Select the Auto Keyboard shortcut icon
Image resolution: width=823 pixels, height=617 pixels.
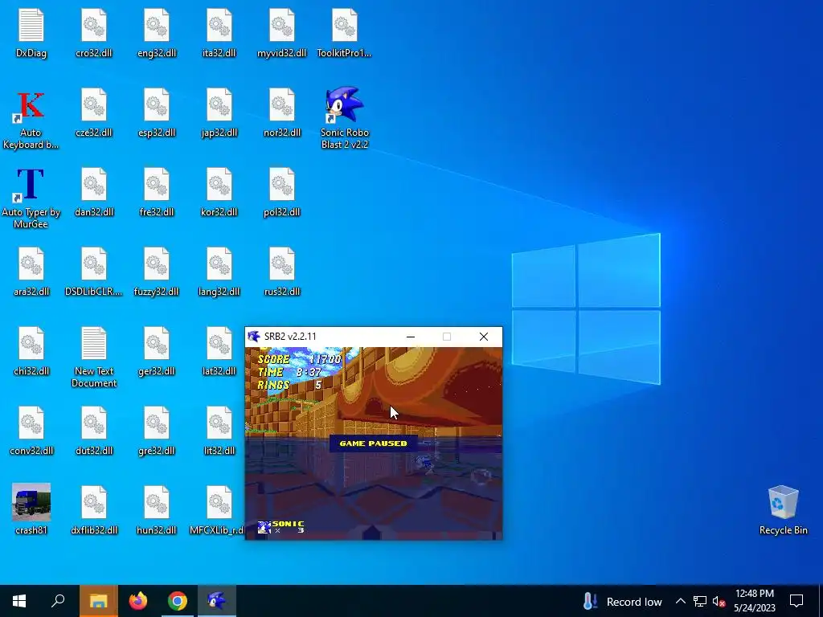[31, 107]
